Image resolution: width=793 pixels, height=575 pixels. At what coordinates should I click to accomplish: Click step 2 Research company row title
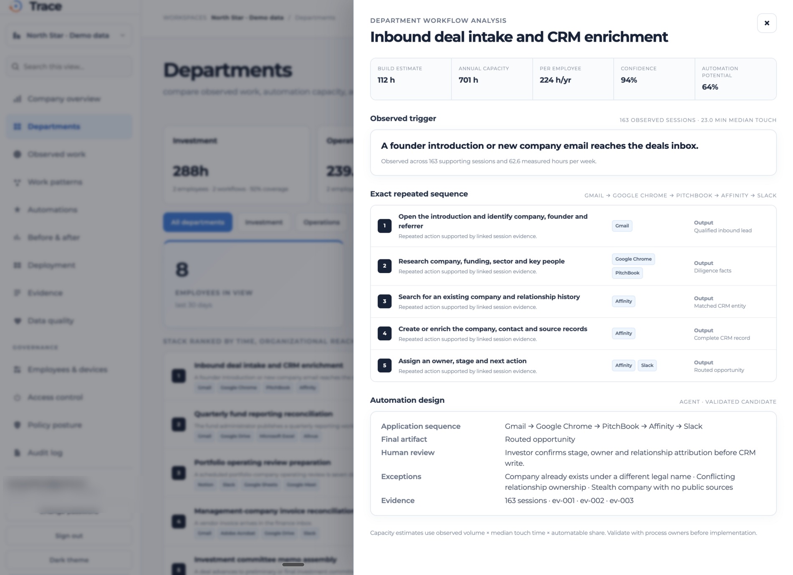tap(481, 261)
